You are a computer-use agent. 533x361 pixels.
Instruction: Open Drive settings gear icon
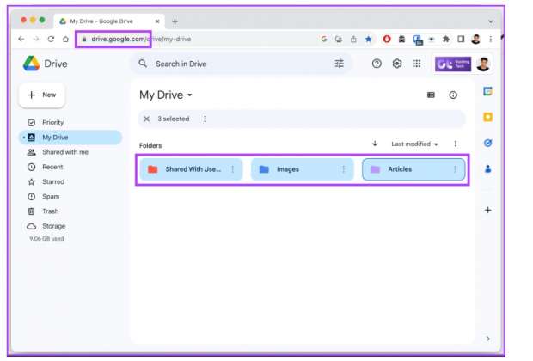(x=397, y=64)
